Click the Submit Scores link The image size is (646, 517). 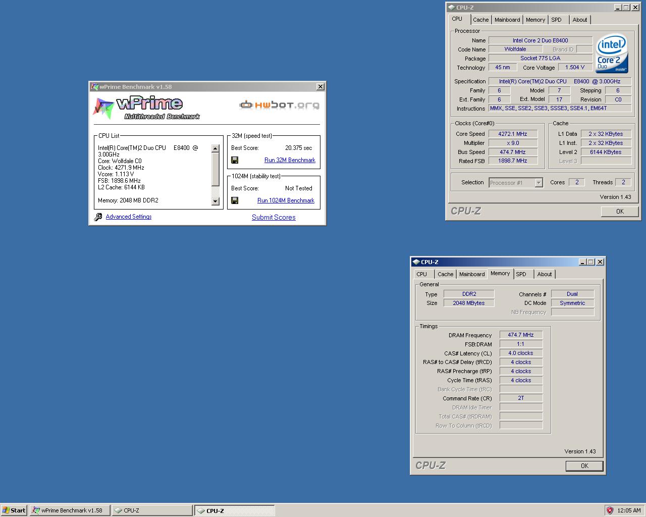(x=274, y=217)
